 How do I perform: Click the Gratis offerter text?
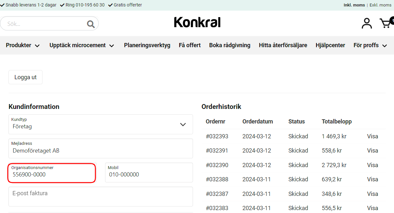tap(128, 5)
